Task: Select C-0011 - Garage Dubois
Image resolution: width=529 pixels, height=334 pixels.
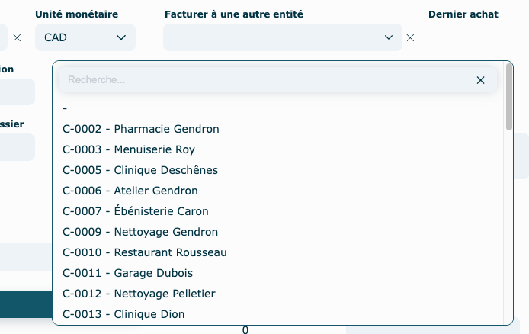Action: click(x=128, y=273)
